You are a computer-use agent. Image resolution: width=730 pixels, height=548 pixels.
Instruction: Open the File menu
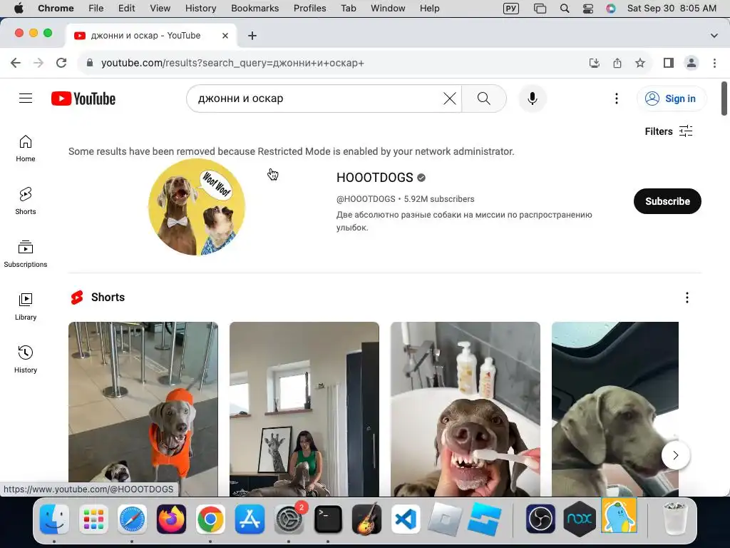click(96, 9)
